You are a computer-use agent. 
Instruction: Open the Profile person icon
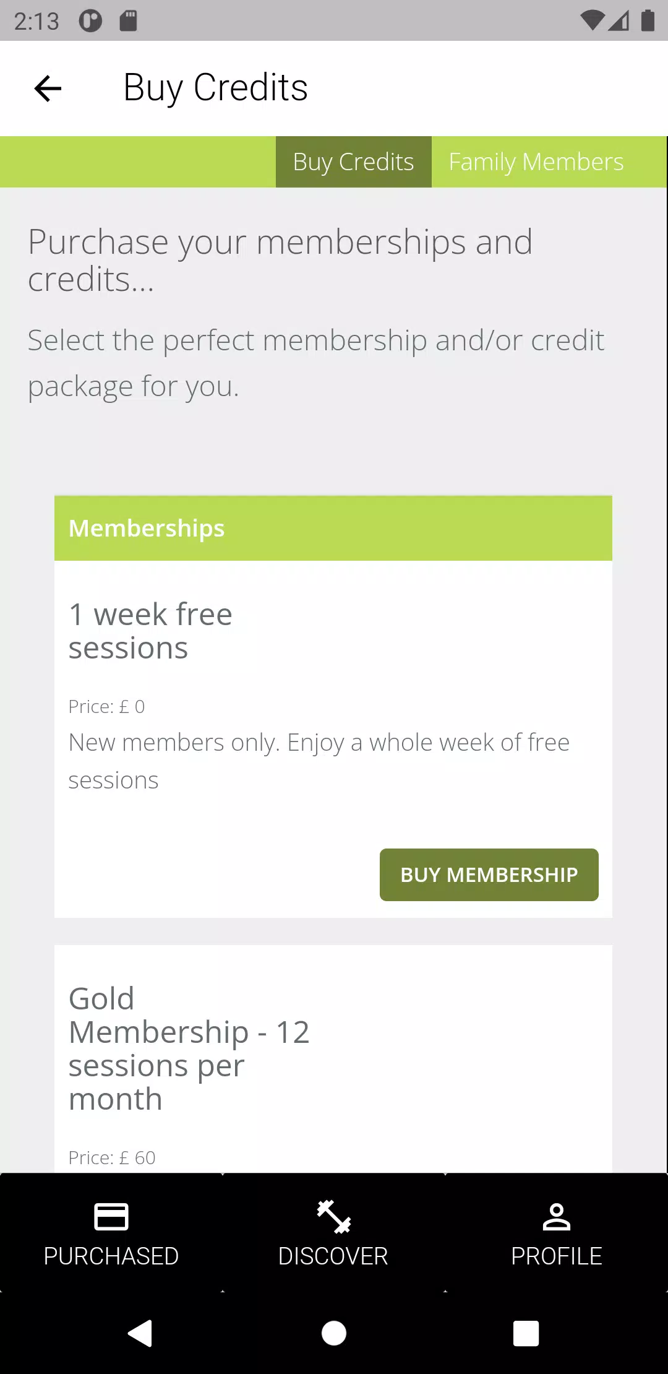coord(557,1216)
